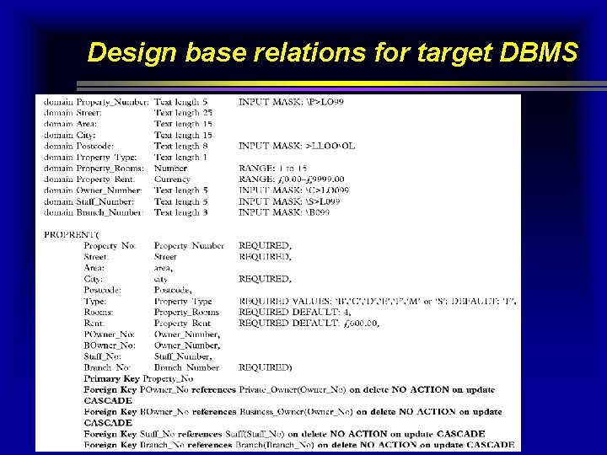The height and width of the screenshot is (455, 607).
Task: Click the "POwner_No:" attribute label
Action: coord(109,335)
